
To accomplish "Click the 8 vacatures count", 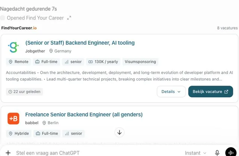I will [x=227, y=28].
